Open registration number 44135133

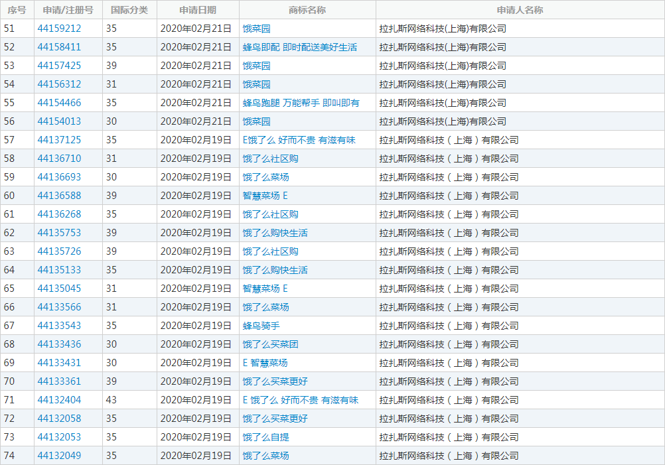(59, 270)
